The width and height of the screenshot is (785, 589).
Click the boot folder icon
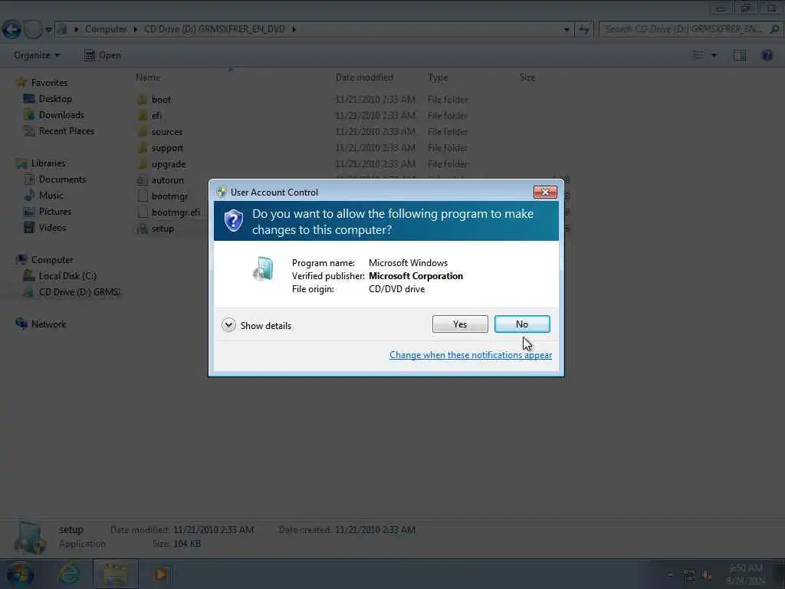coord(142,99)
